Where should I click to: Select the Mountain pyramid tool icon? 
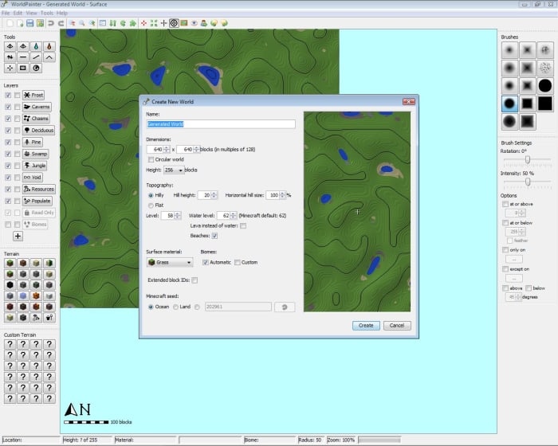[x=49, y=57]
